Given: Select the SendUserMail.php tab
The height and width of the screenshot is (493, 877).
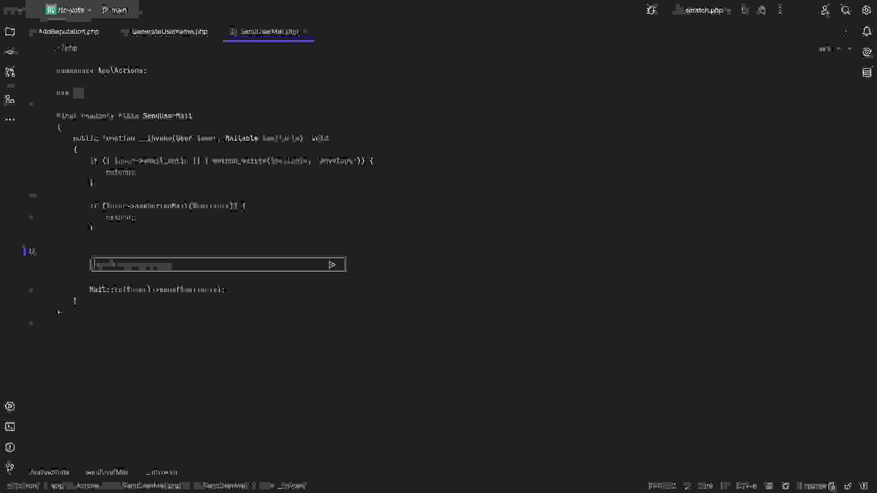Looking at the screenshot, I should tap(269, 31).
